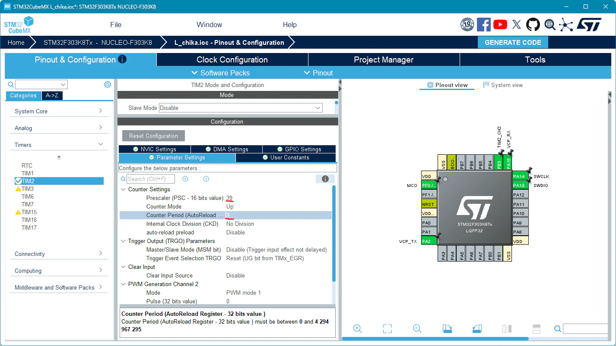
Task: Go to previous parameter search result
Action: (x=185, y=179)
